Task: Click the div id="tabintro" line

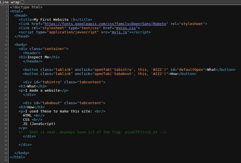Action: coord(64,82)
